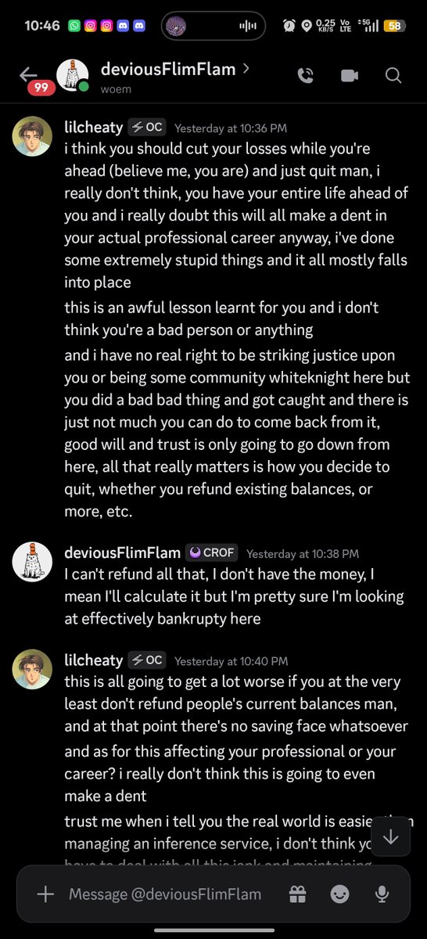Expand deviousFlimFlam profile via header chevron

(x=246, y=69)
